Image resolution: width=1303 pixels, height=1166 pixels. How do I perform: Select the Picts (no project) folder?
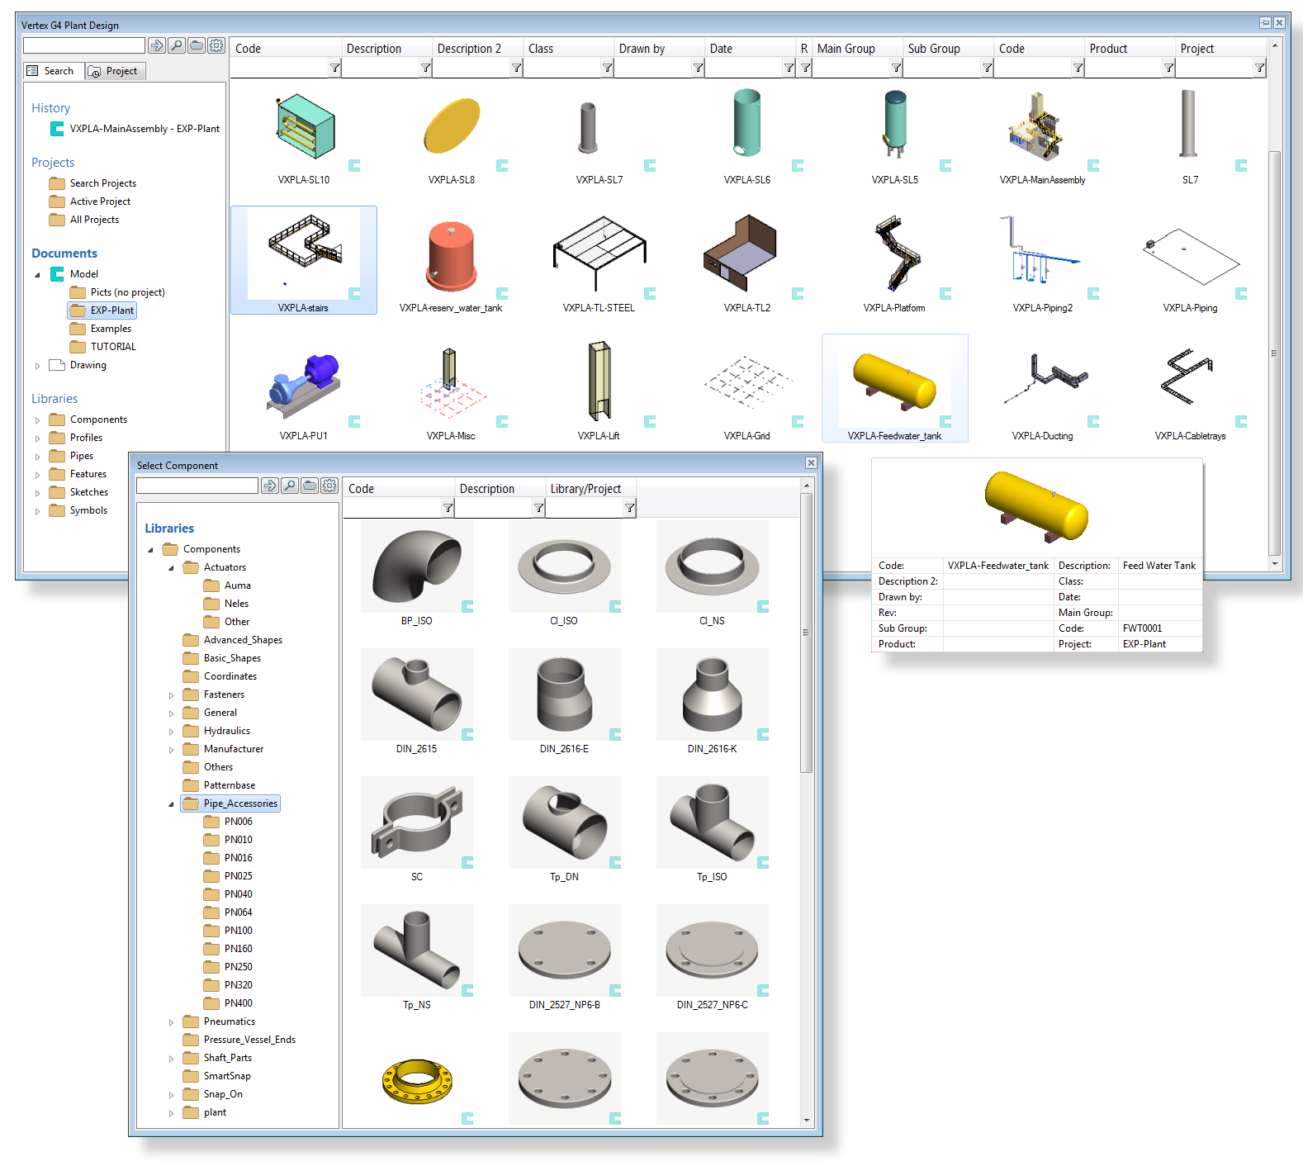pos(117,292)
